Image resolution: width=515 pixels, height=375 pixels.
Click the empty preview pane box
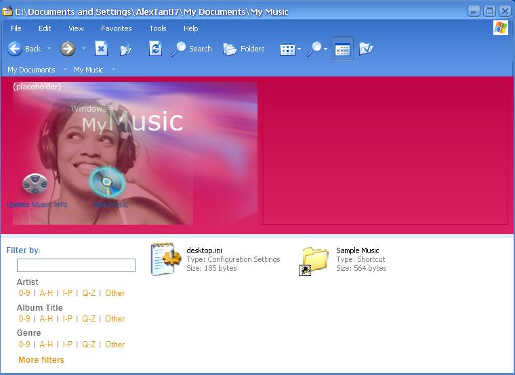[386, 153]
